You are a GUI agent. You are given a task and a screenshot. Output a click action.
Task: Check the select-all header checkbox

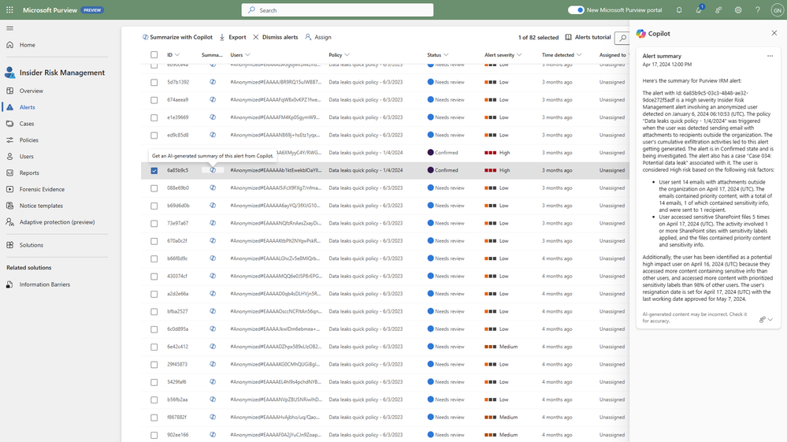tap(154, 54)
